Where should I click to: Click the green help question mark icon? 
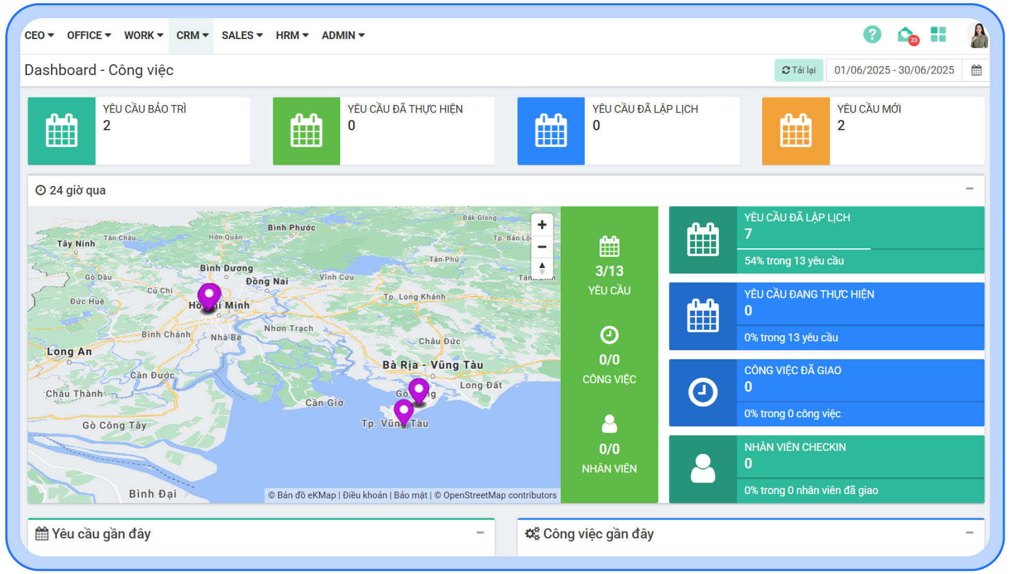click(872, 35)
